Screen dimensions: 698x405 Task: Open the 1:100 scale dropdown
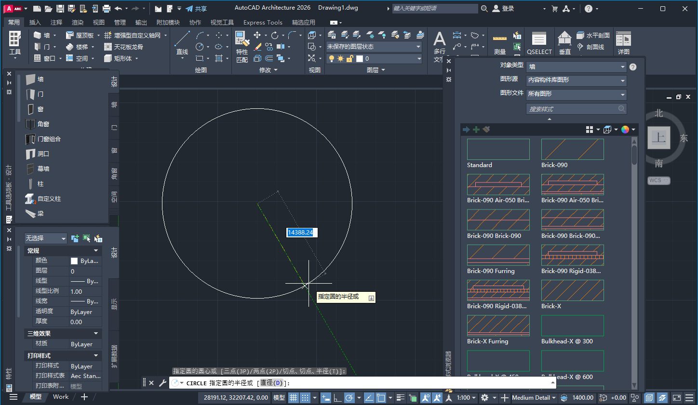(x=464, y=397)
